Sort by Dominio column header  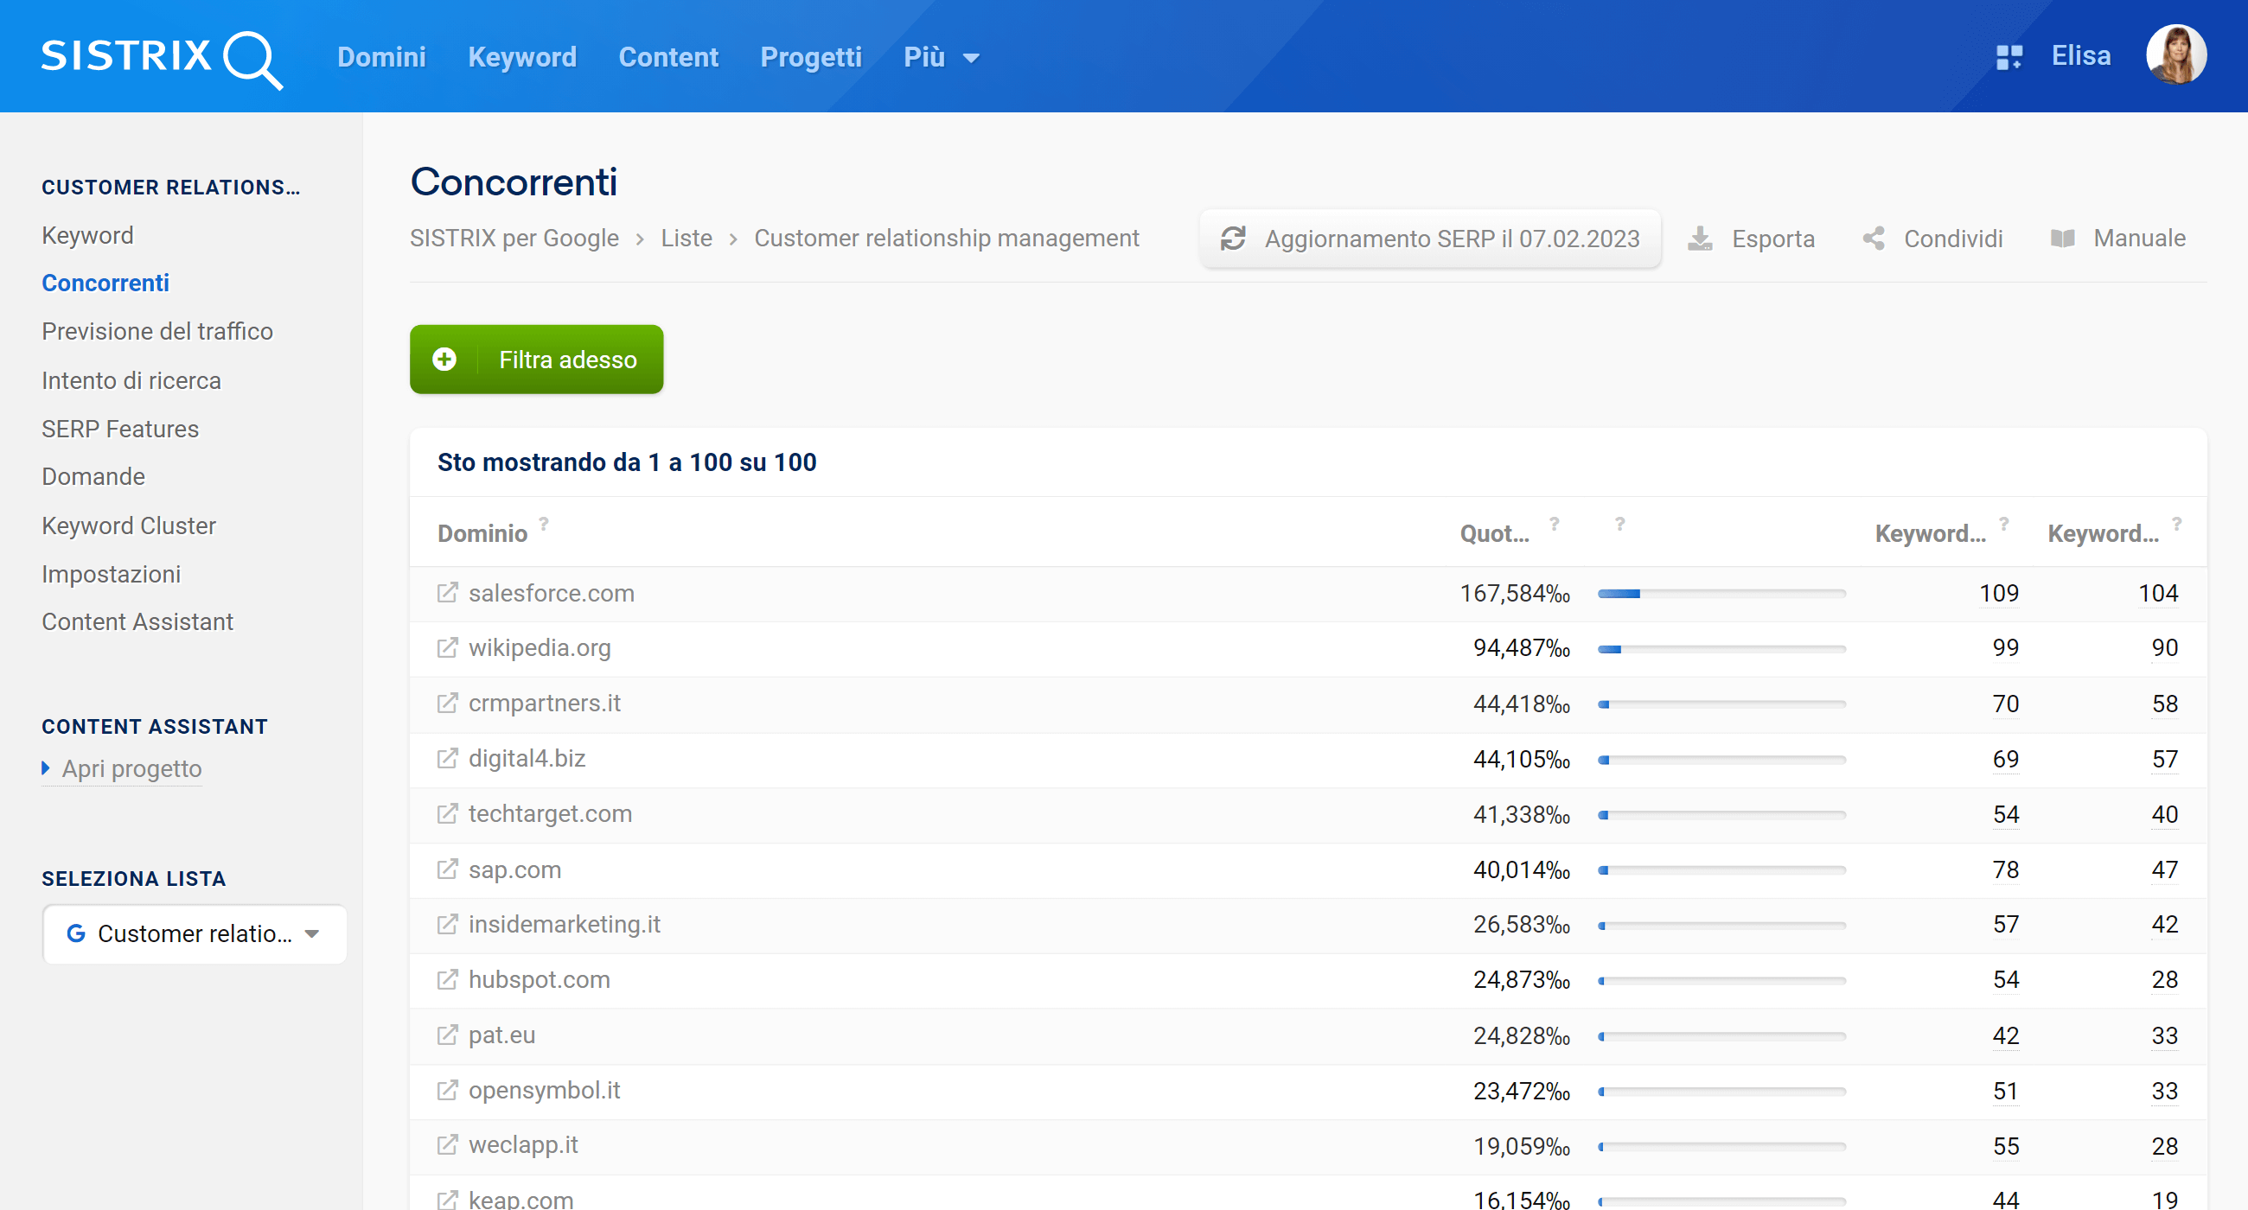(x=482, y=533)
